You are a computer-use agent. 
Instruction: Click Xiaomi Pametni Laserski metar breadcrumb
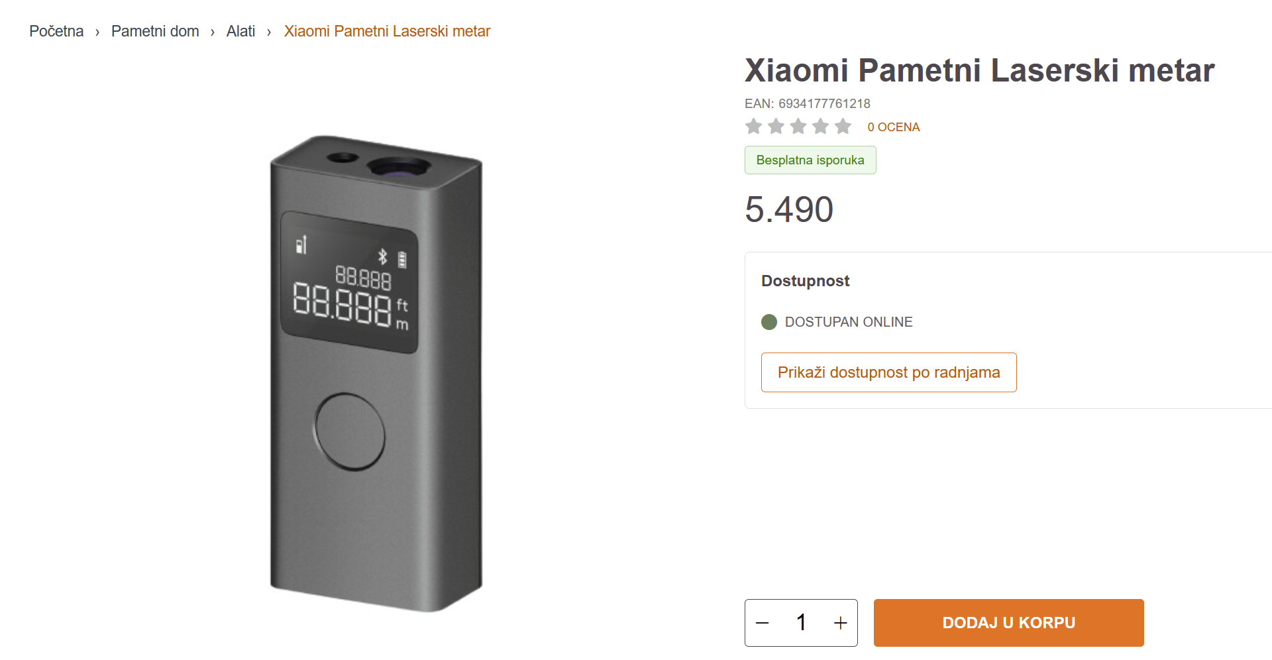[x=387, y=31]
